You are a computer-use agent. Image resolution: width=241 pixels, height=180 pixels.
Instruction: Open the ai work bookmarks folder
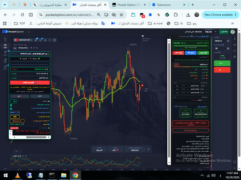point(155,24)
